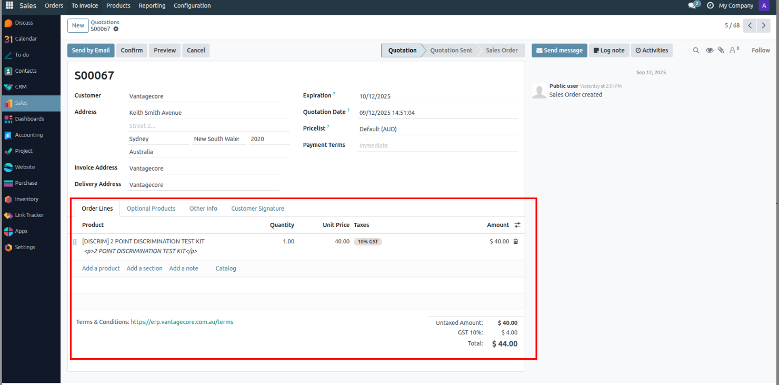Expand the Payment Terms selection field
Image resolution: width=779 pixels, height=385 pixels.
[437, 145]
